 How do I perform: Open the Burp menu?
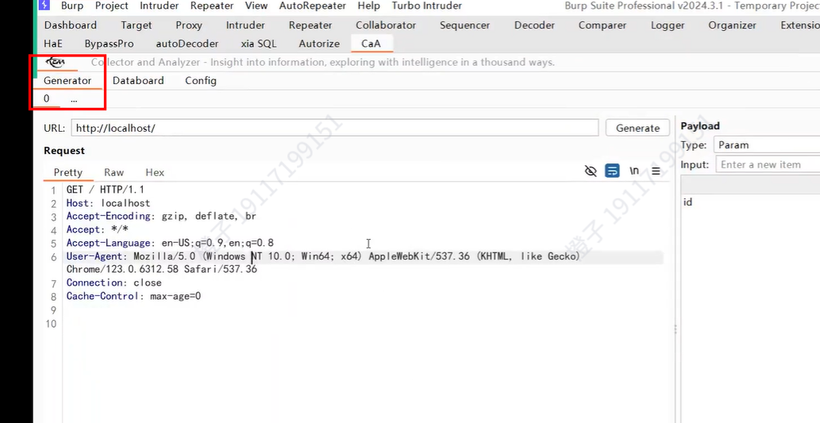(72, 6)
